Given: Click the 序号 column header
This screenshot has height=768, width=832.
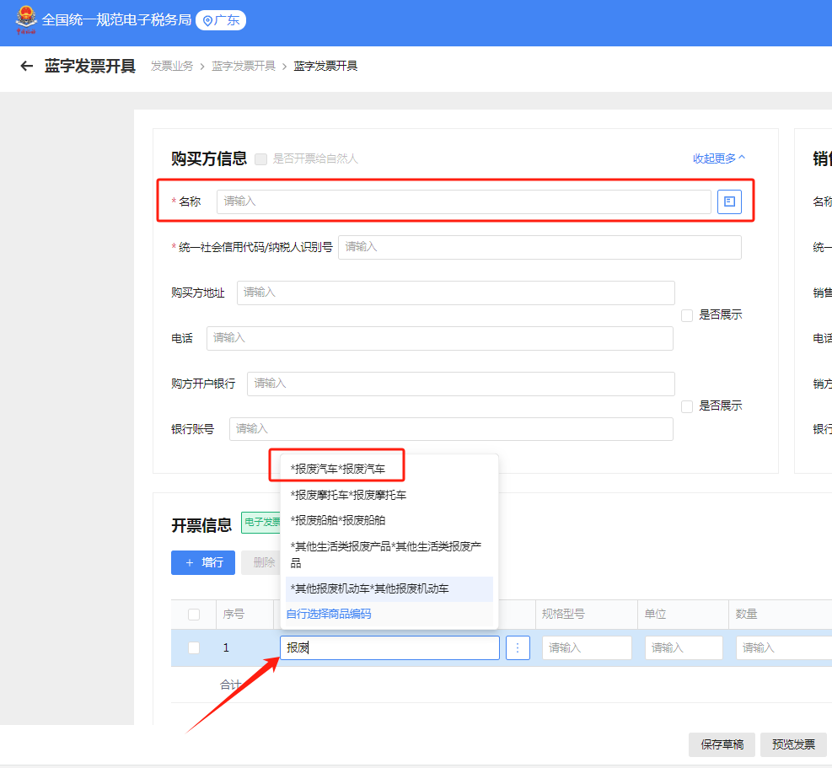Looking at the screenshot, I should (233, 614).
